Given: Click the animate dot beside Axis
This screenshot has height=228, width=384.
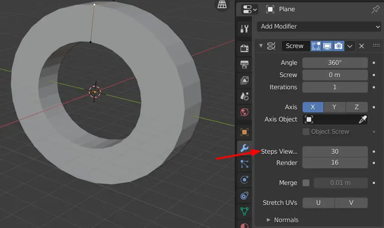Looking at the screenshot, I should coord(374,107).
